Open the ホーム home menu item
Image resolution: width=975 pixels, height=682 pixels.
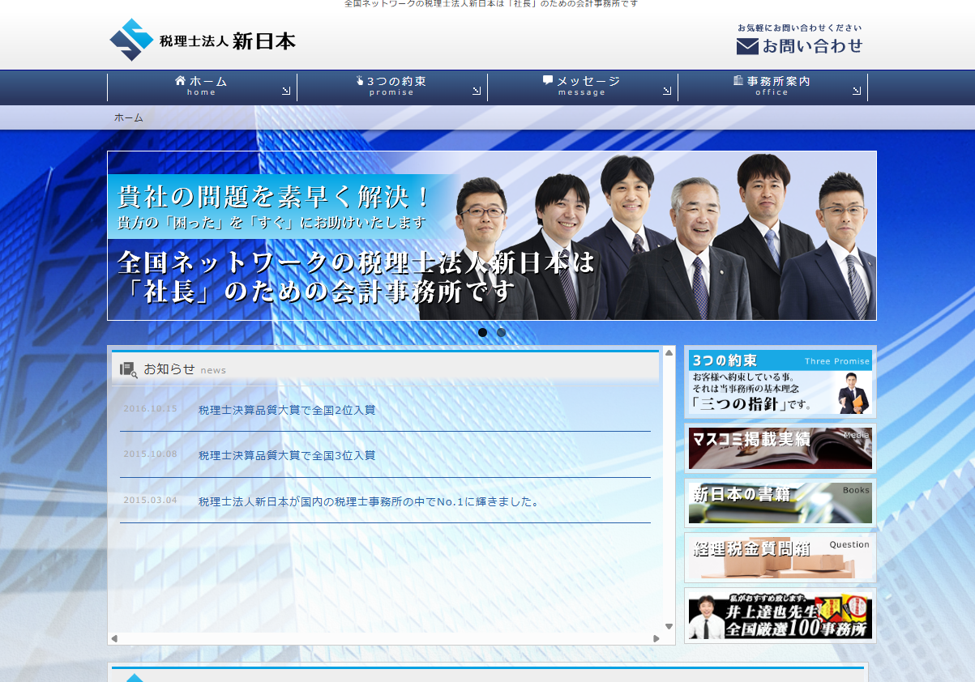pos(202,87)
